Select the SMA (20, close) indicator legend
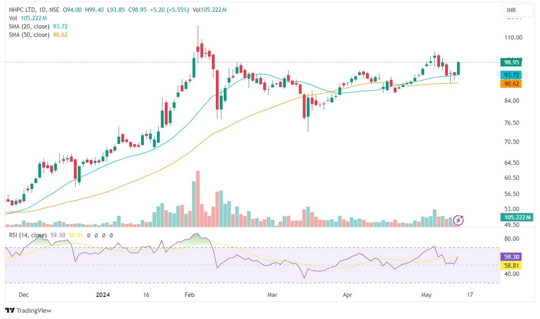540x319 pixels. click(x=29, y=26)
